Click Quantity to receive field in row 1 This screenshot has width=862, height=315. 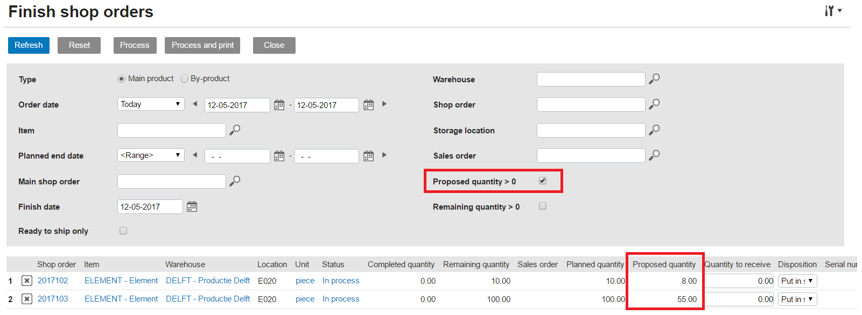tap(739, 281)
